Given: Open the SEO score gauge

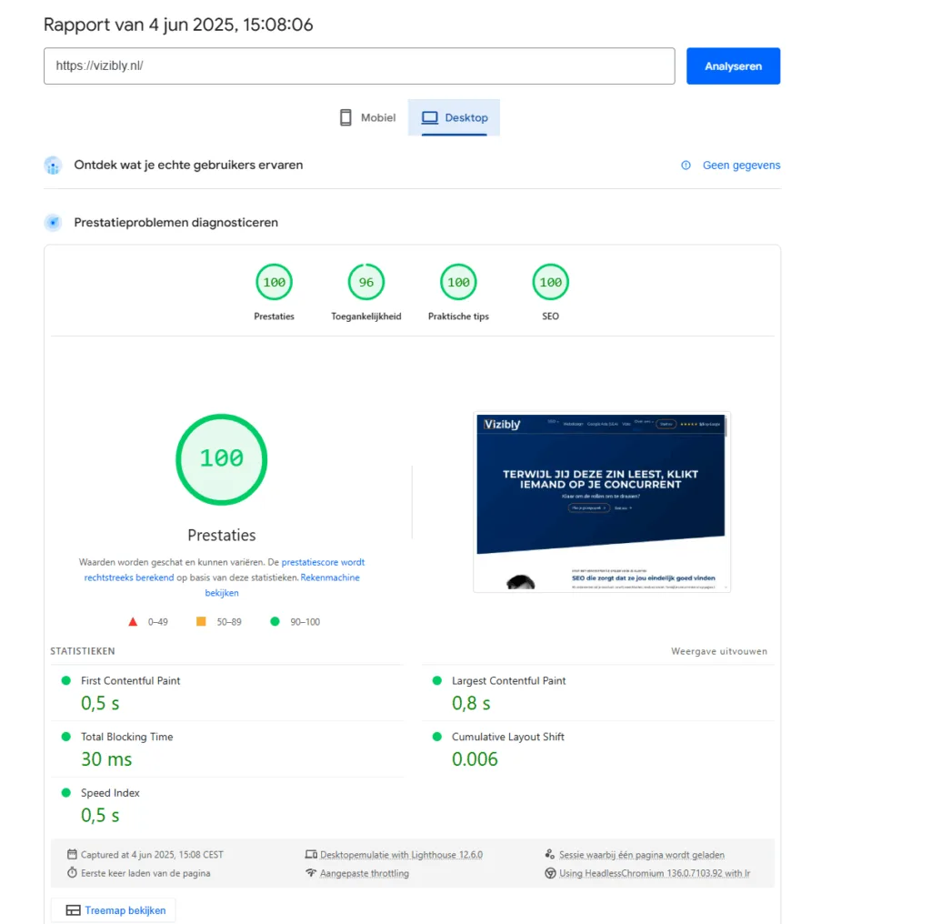Looking at the screenshot, I should click(550, 283).
